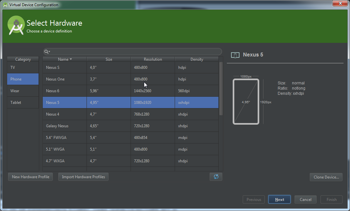Screen dimensions: 350x211
Task: Click the 'Density: xxhdpi' detail text
Action: pos(291,93)
